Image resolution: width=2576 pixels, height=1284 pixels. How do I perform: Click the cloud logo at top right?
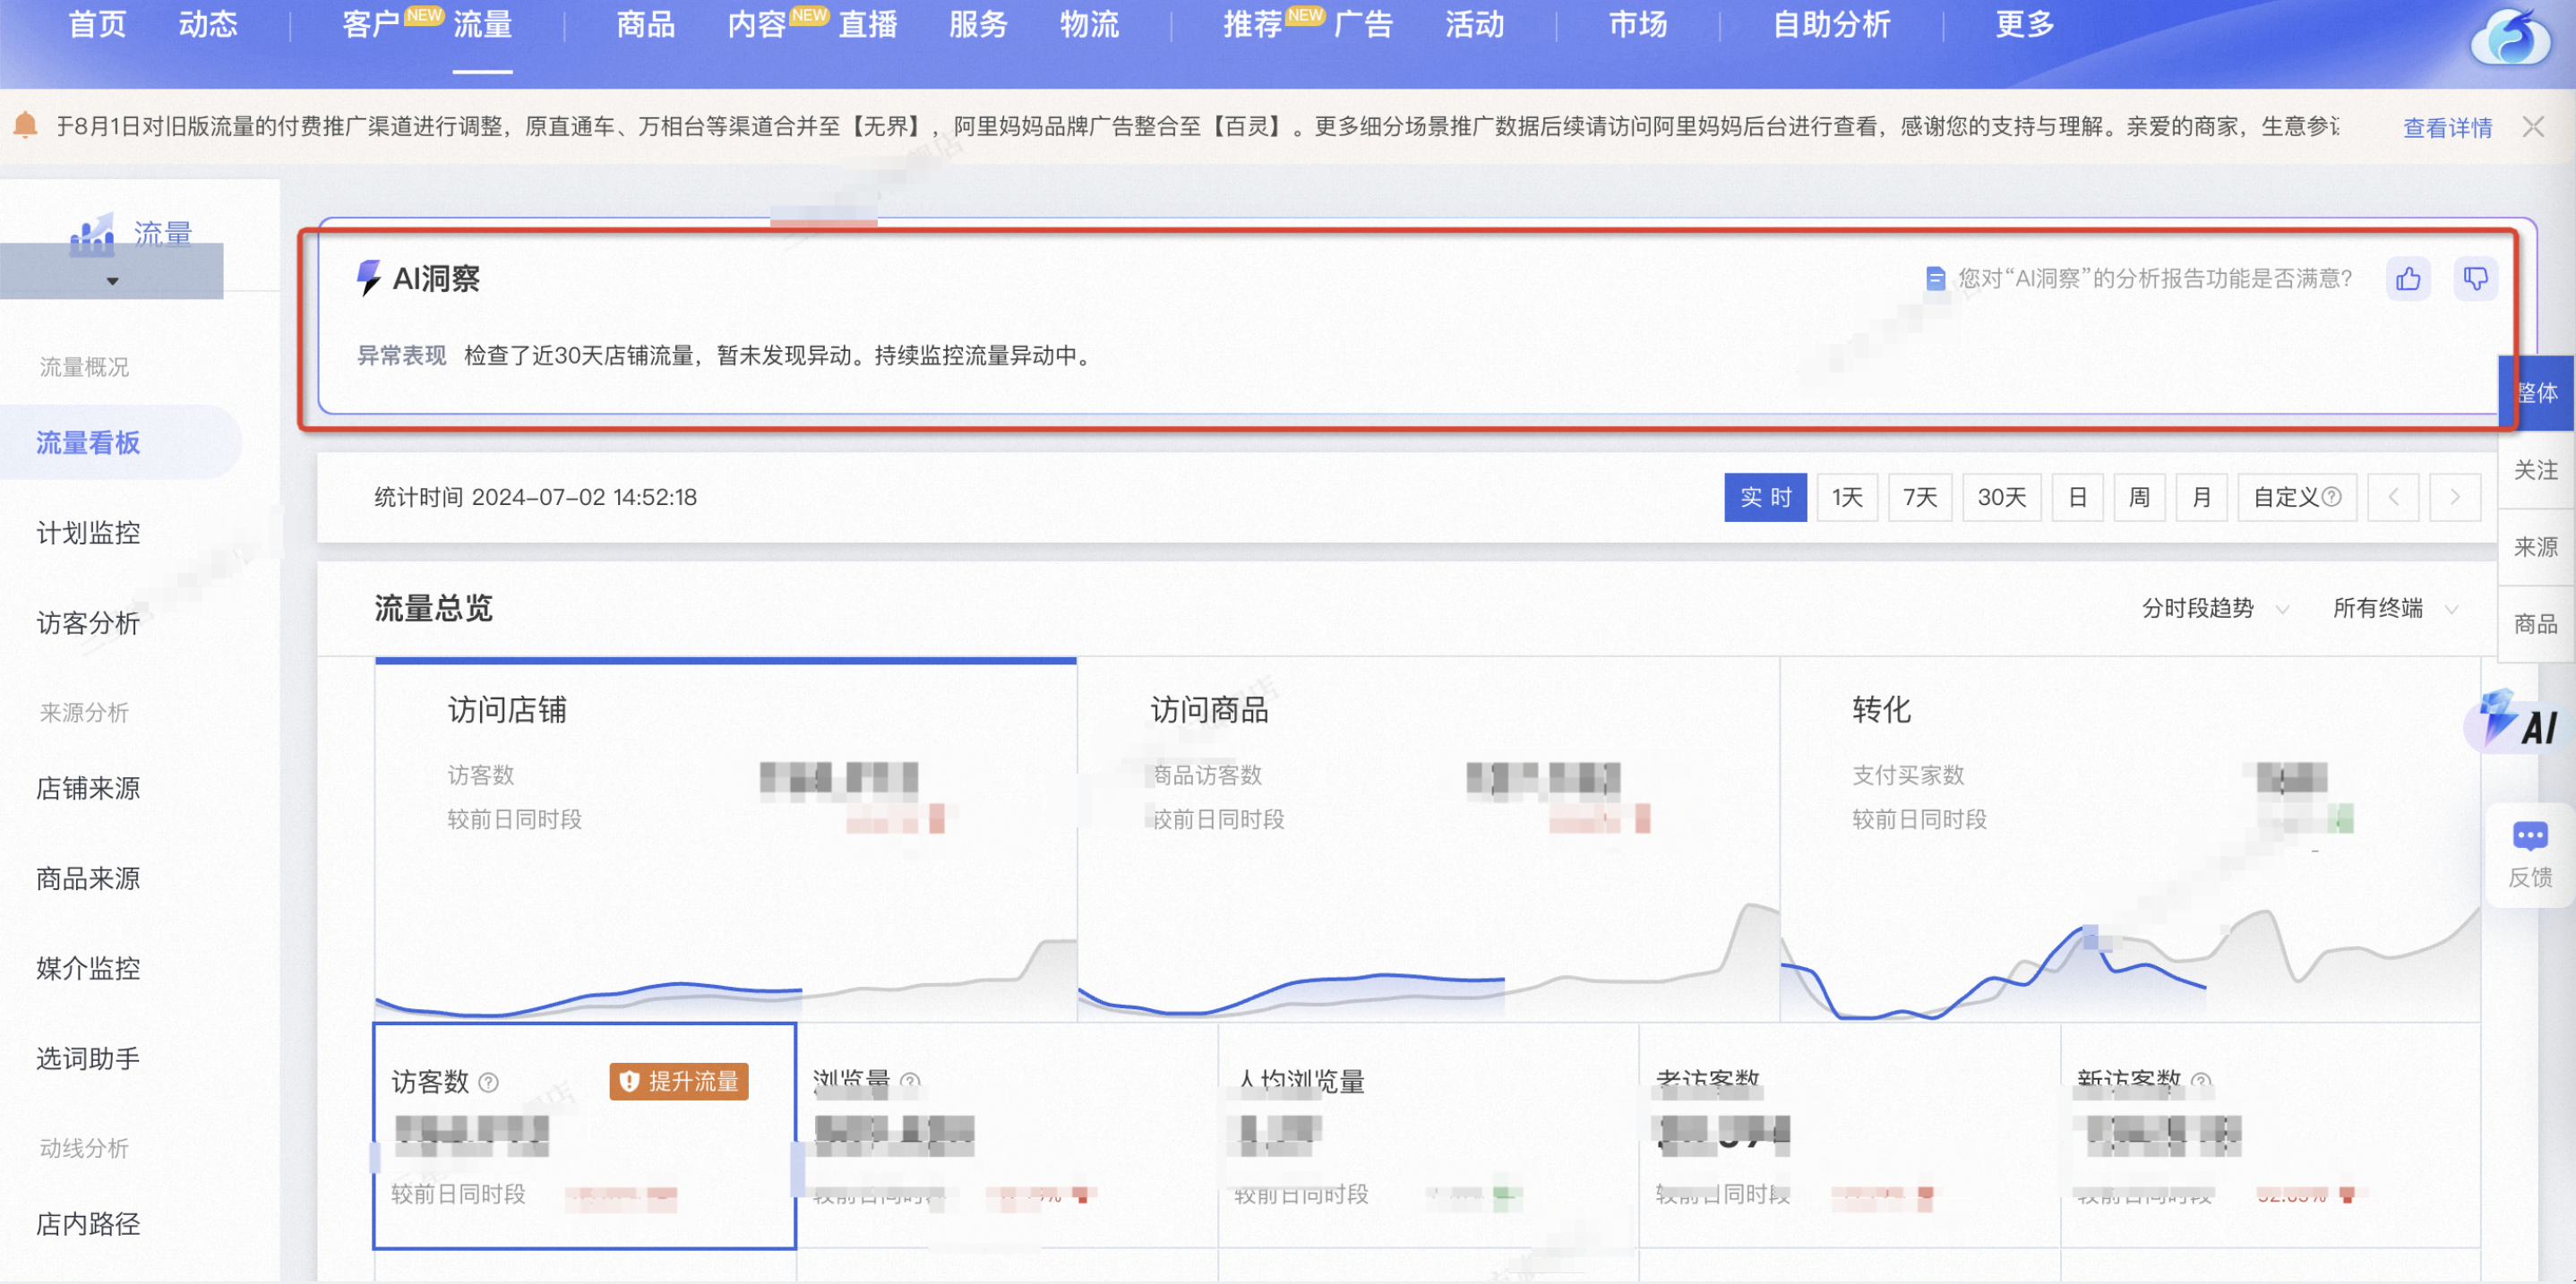tap(2510, 40)
